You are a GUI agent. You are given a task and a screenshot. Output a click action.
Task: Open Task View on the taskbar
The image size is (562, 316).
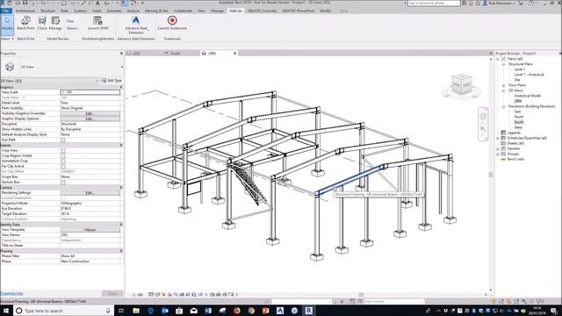(121, 310)
